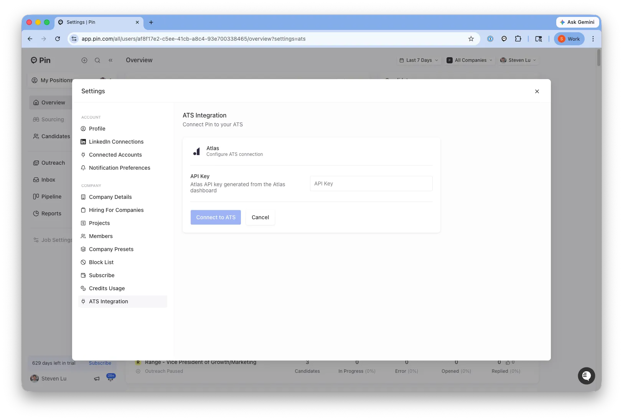Select the Settings | Pin browser tab
Screen dimensions: 623x420
coord(99,22)
